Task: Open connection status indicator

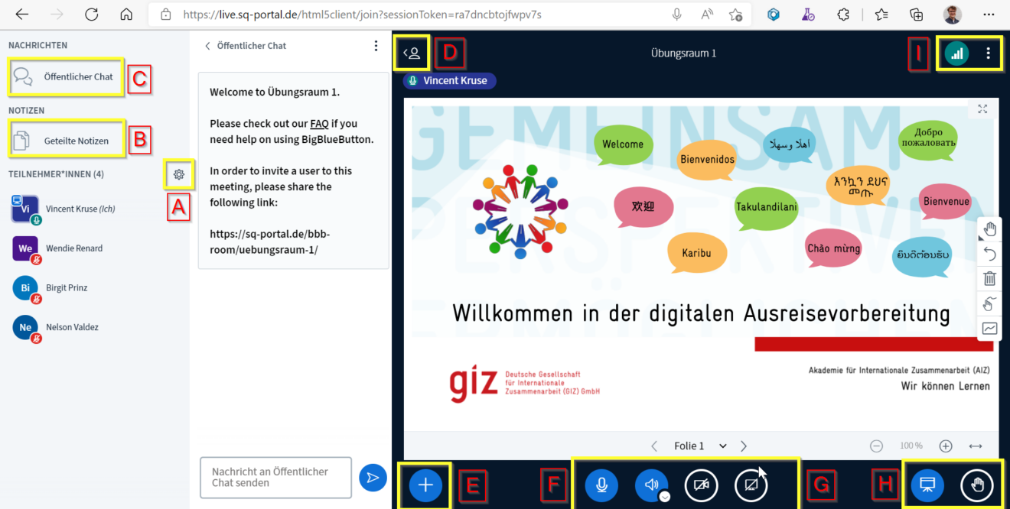Action: [956, 53]
